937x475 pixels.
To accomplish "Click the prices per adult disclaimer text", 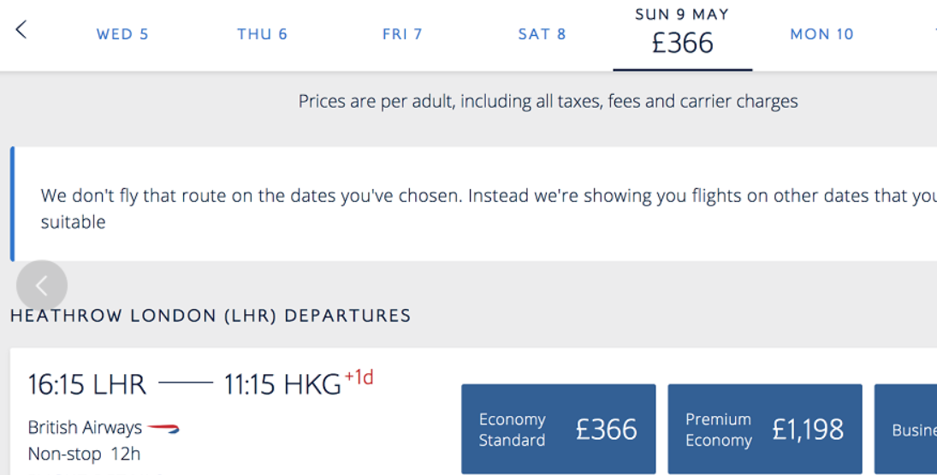I will point(548,101).
